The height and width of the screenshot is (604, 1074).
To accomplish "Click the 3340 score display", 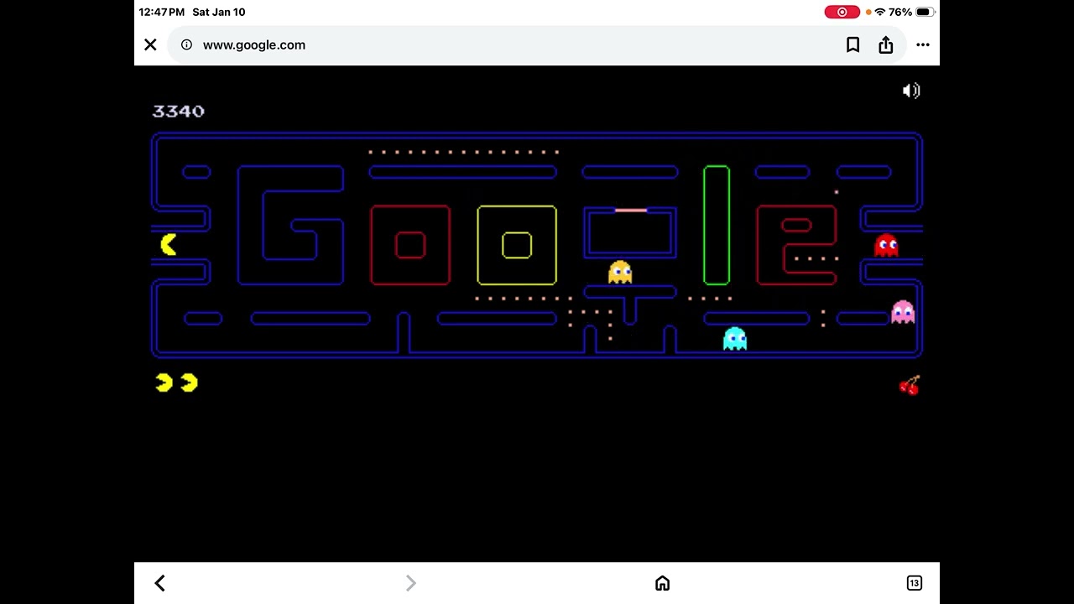I will [x=178, y=111].
